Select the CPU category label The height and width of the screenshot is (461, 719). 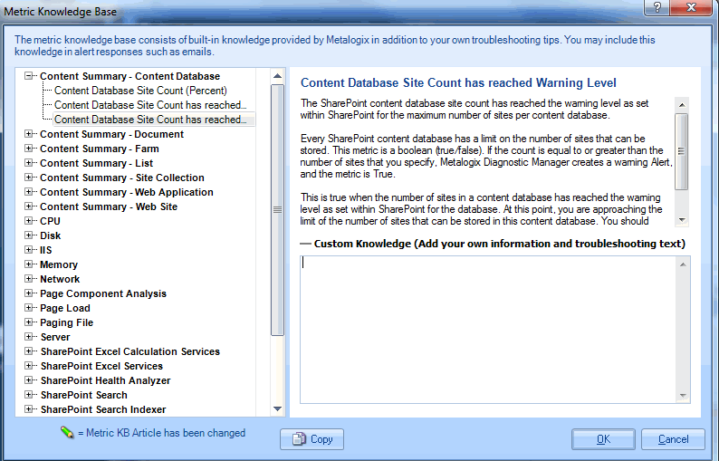pyautogui.click(x=50, y=221)
